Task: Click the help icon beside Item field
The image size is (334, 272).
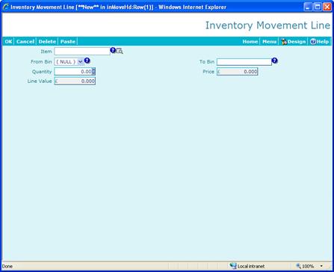Action: pos(113,50)
